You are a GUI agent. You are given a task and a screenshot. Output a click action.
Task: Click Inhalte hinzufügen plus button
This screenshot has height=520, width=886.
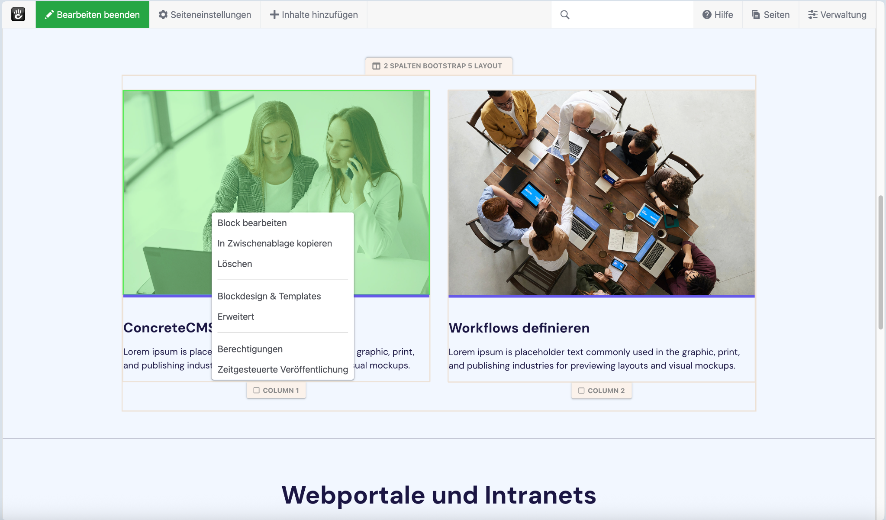coord(314,14)
